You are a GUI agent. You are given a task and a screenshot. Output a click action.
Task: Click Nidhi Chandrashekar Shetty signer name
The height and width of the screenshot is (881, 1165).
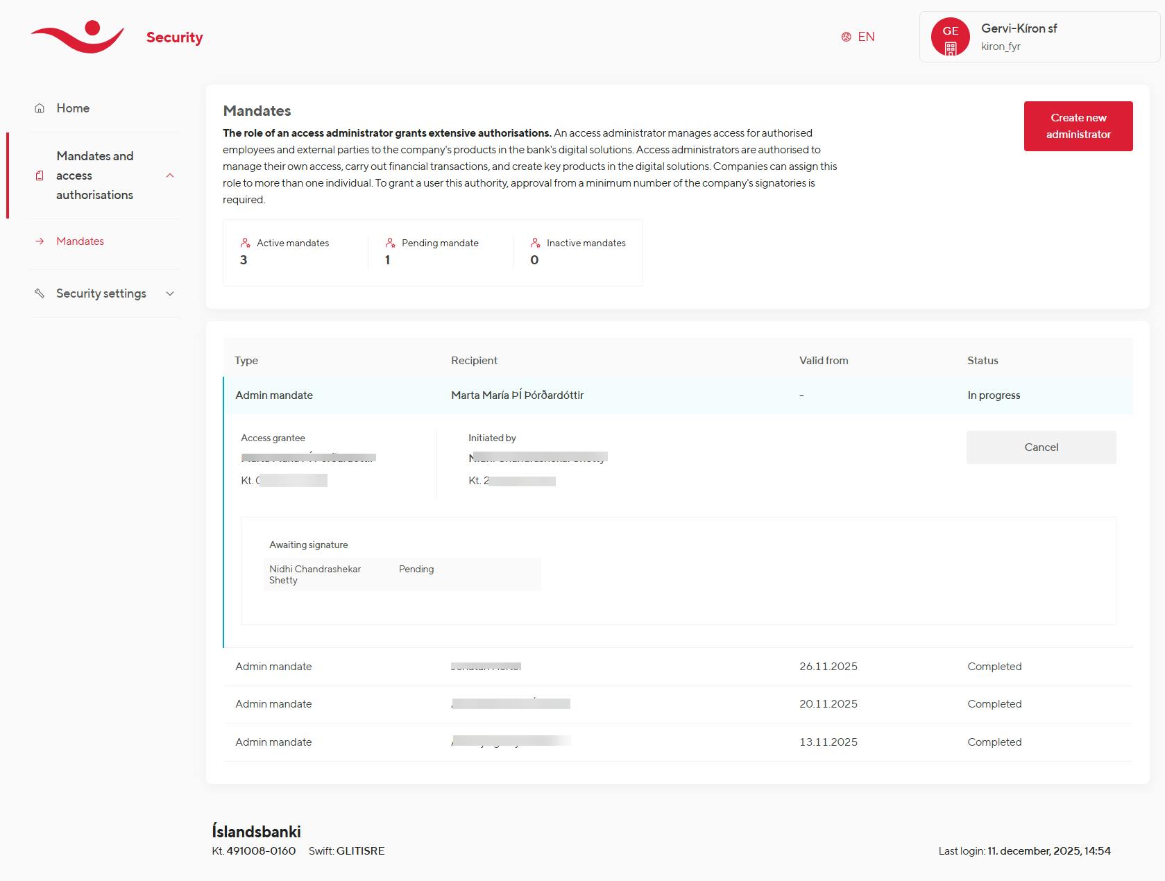(x=315, y=574)
